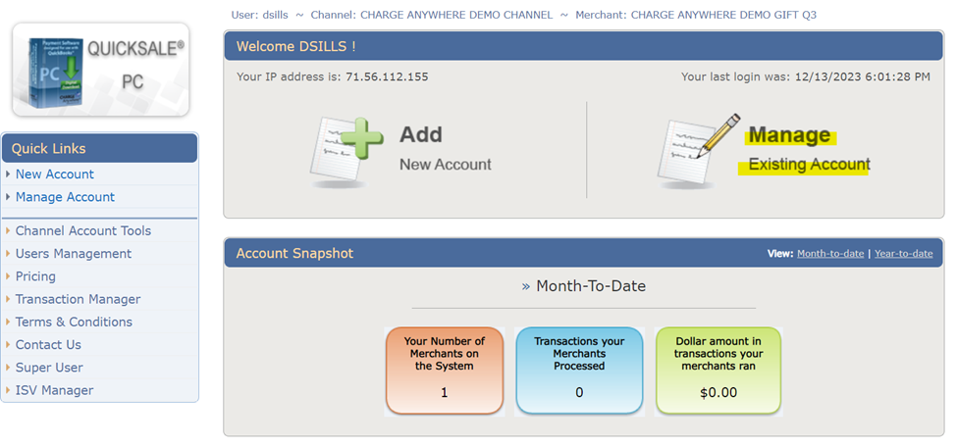957x447 pixels.
Task: Open New Account quick link
Action: coord(55,174)
